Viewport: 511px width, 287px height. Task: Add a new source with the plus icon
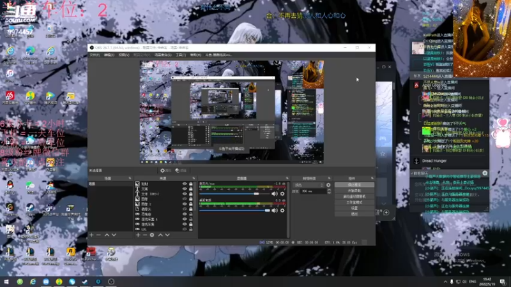point(138,235)
